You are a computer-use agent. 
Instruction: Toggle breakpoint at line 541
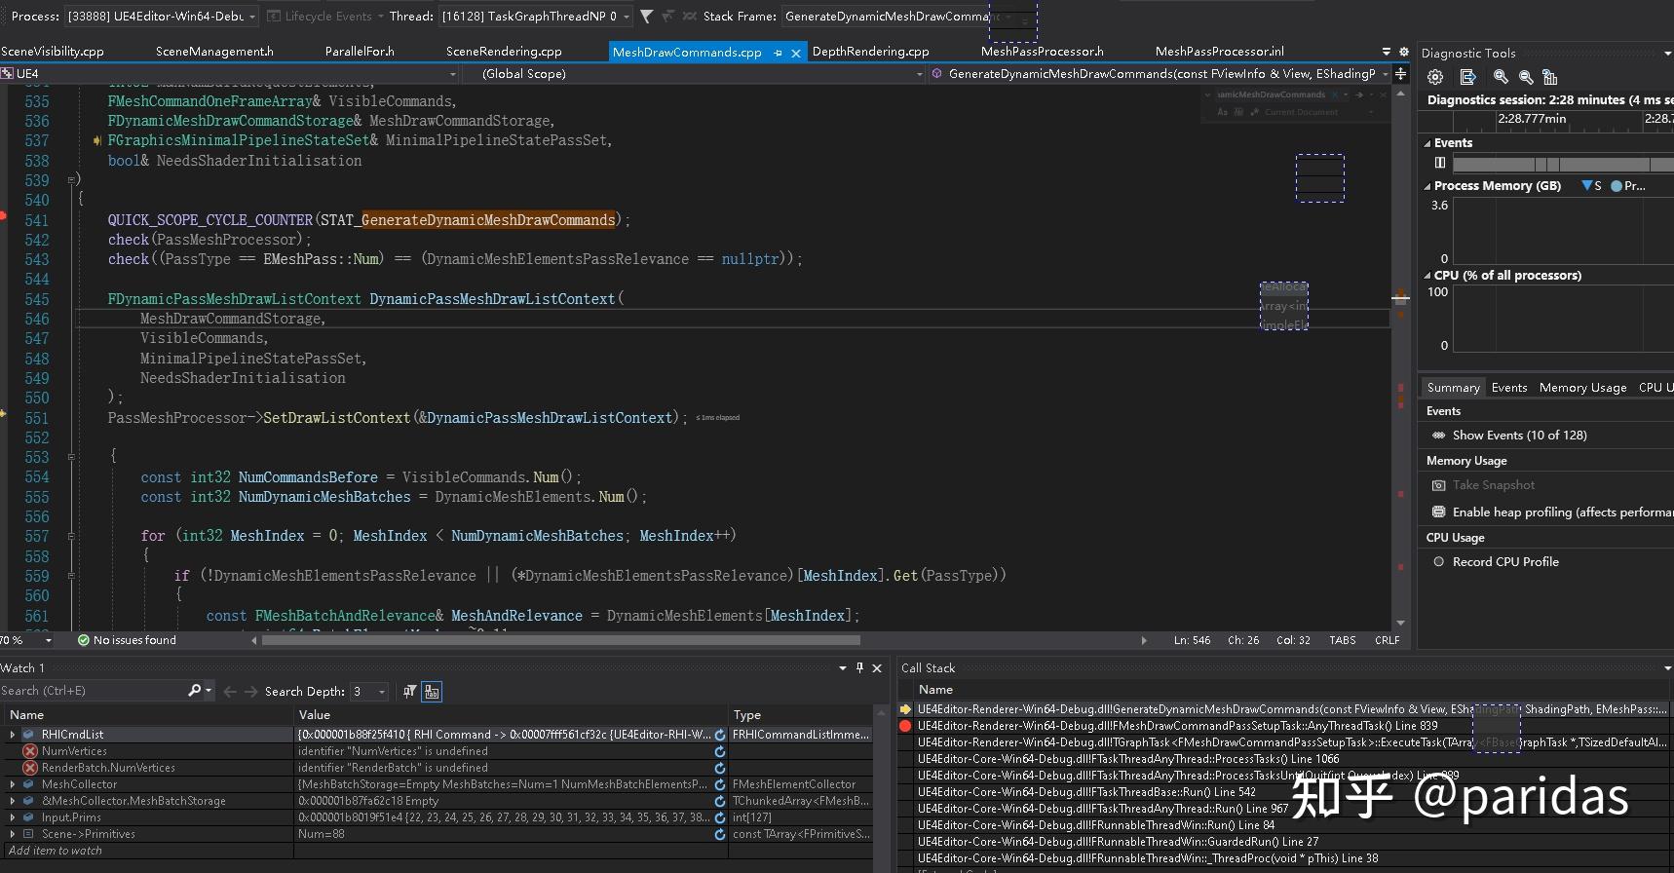[x=4, y=216]
